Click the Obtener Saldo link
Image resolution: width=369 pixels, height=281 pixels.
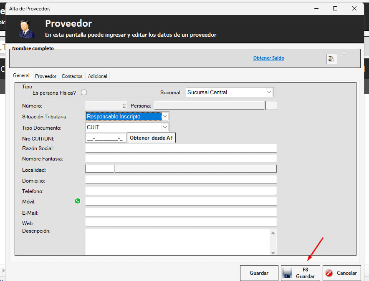tap(268, 58)
